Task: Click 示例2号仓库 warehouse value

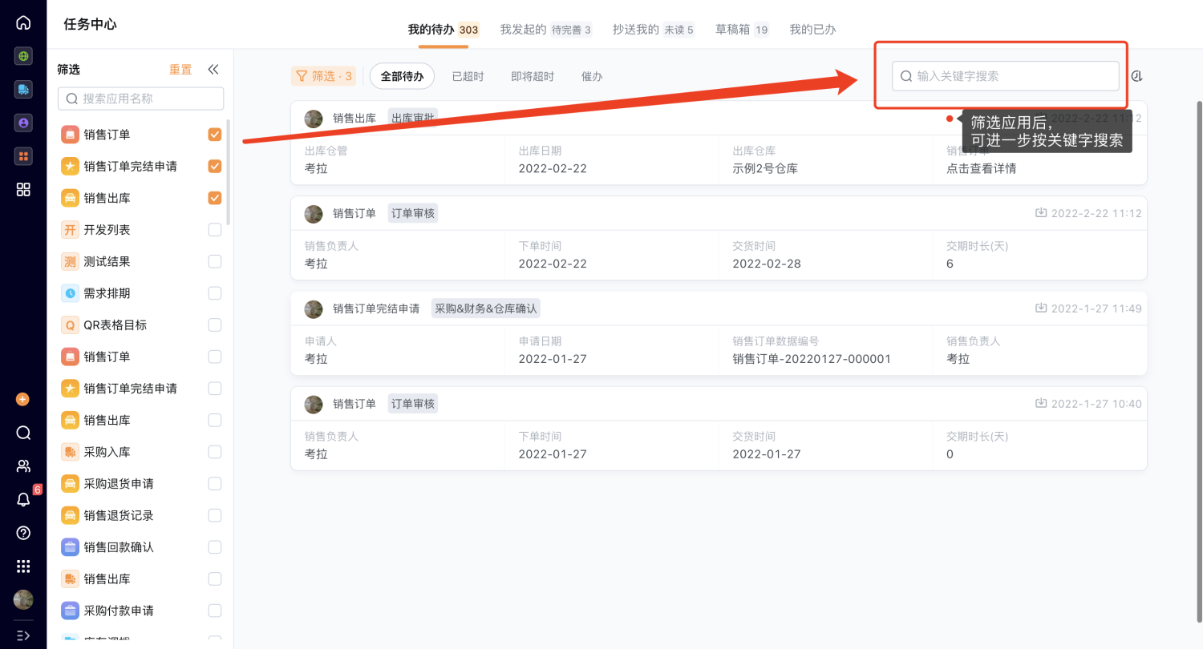Action: [765, 168]
